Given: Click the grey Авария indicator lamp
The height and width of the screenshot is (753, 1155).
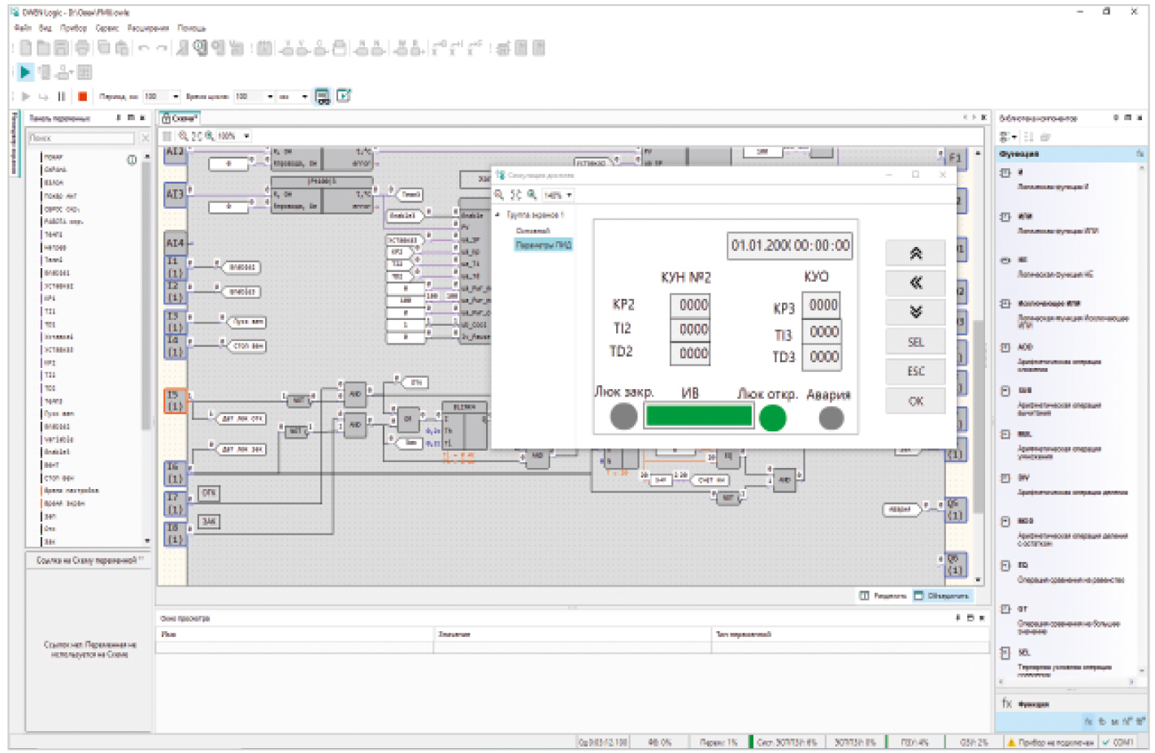Looking at the screenshot, I should pos(831,418).
